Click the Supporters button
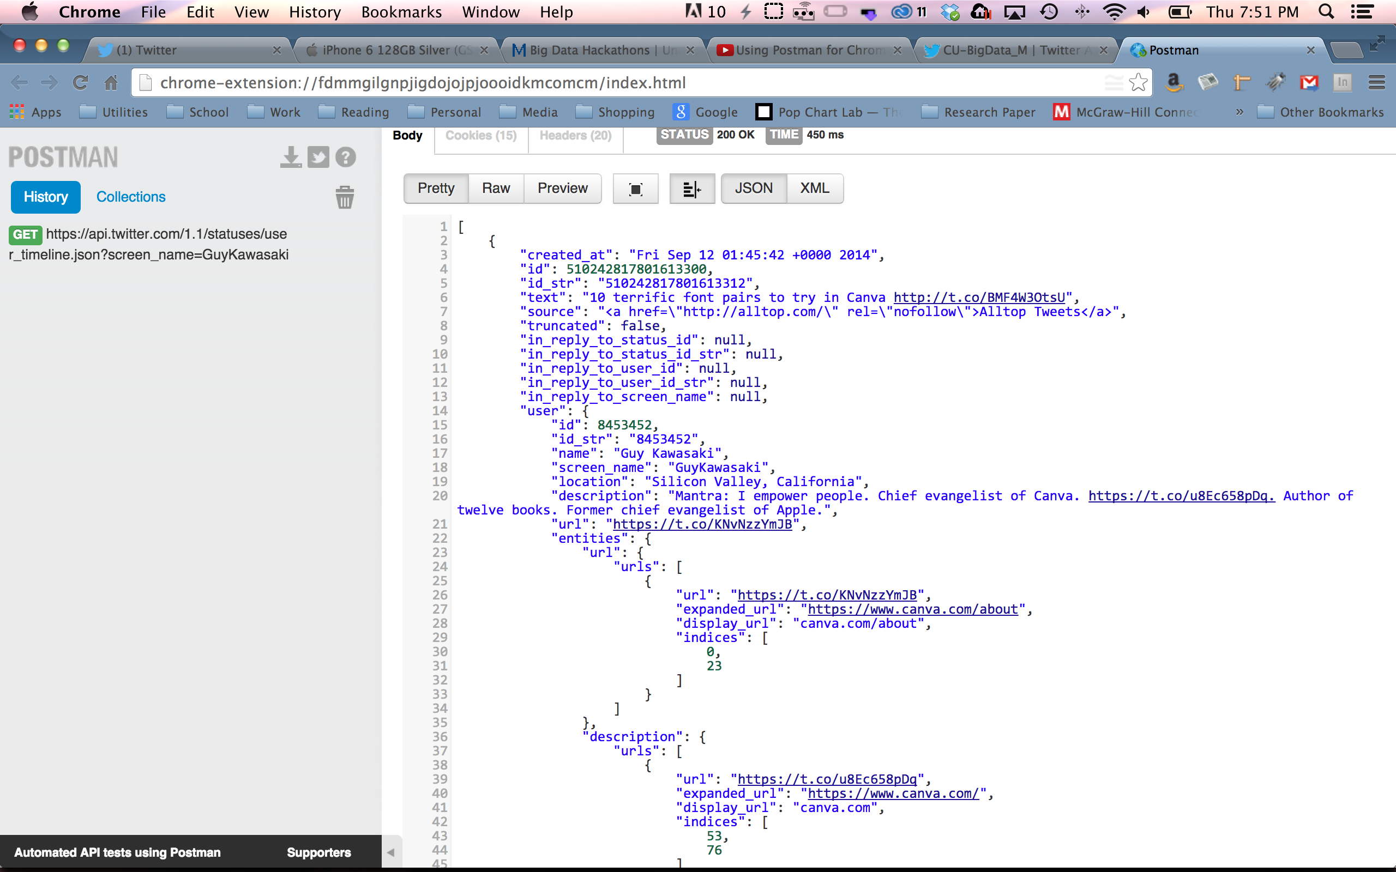Screen dimensions: 1396x872 pos(318,852)
